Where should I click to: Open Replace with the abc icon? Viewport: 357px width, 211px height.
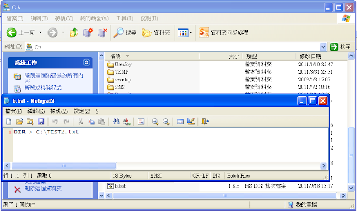tap(127, 122)
